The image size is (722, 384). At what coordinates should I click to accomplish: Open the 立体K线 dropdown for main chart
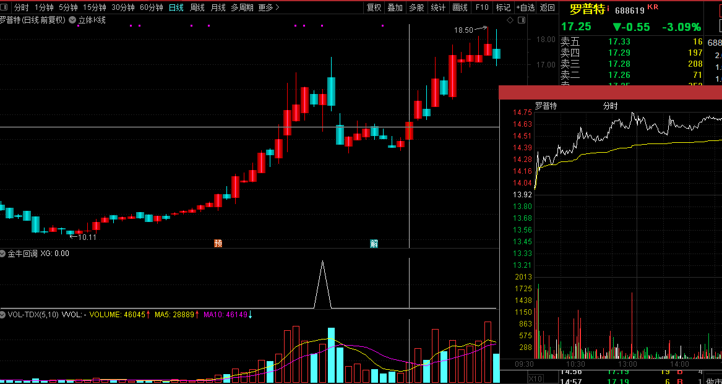[x=73, y=20]
